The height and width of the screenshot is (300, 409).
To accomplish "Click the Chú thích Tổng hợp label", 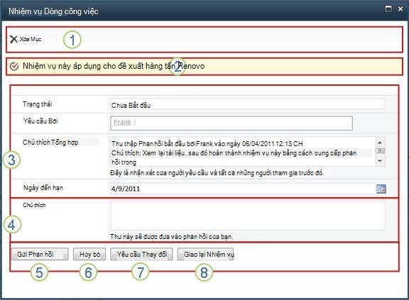I will [50, 143].
